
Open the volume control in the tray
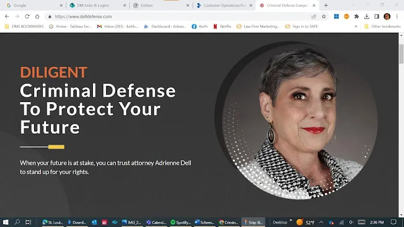351,222
